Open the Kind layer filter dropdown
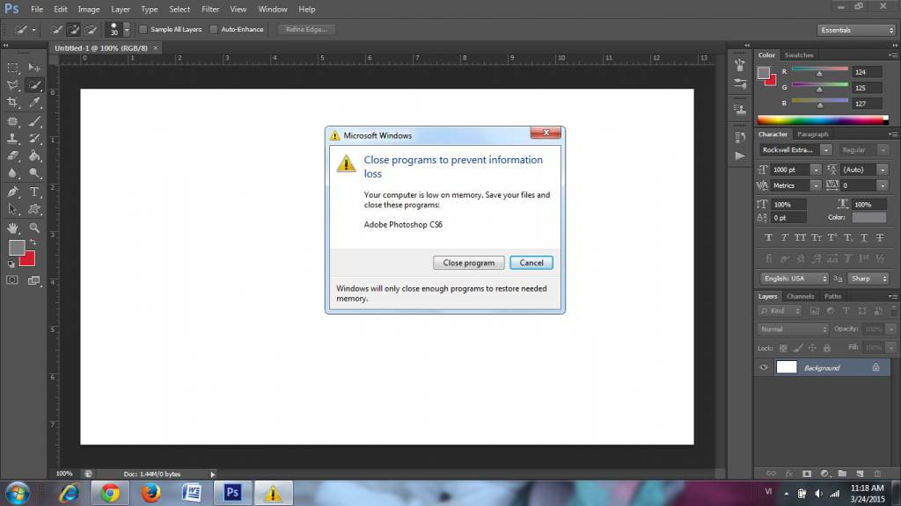Image resolution: width=901 pixels, height=506 pixels. 780,311
